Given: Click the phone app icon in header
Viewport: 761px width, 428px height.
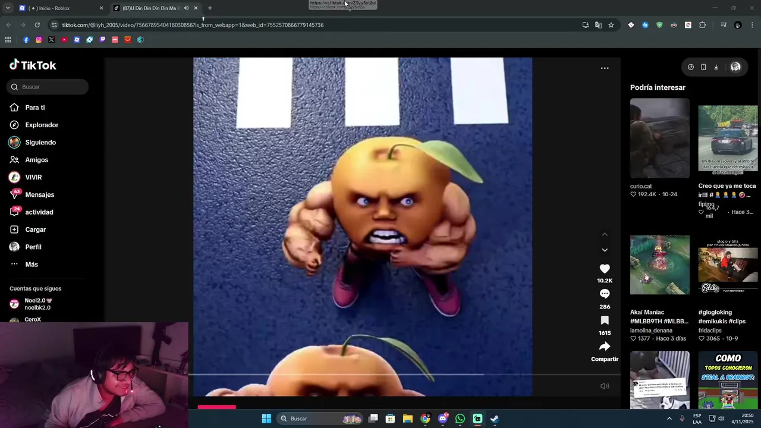Looking at the screenshot, I should tap(703, 67).
